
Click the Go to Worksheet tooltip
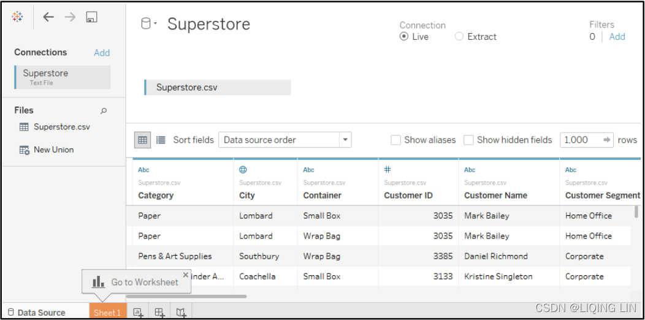tap(136, 282)
